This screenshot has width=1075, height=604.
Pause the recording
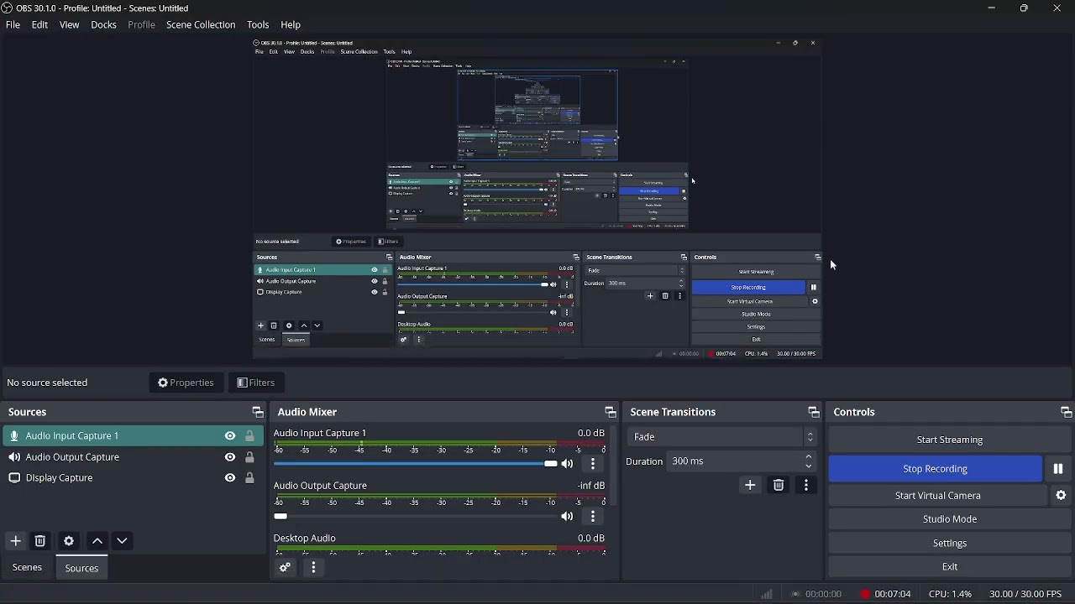[1058, 469]
